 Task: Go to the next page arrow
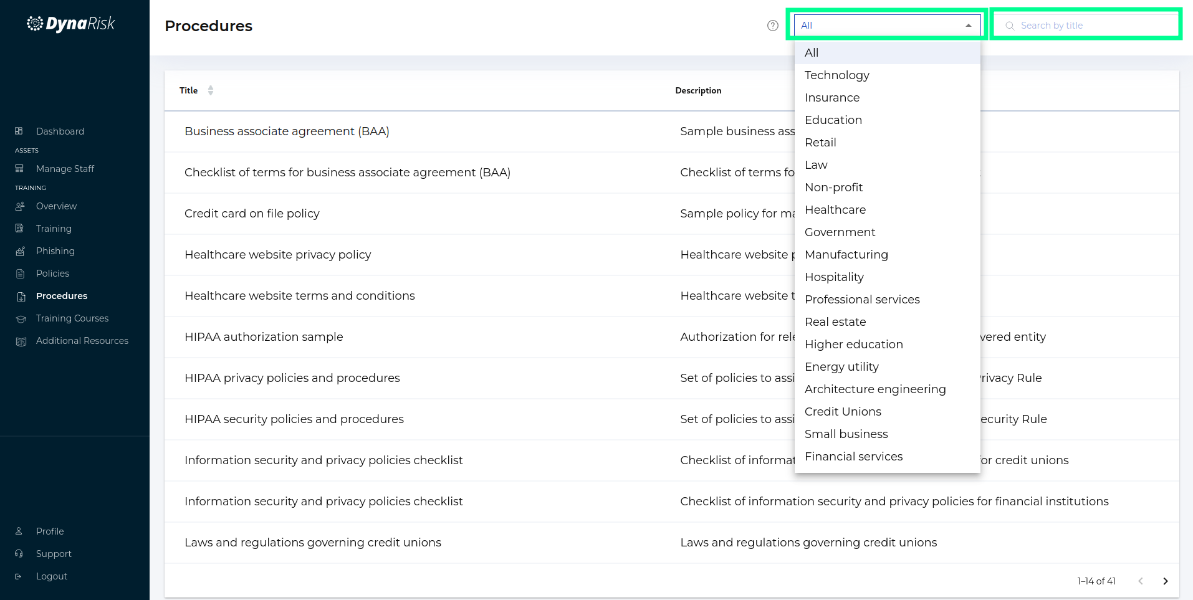(1166, 581)
